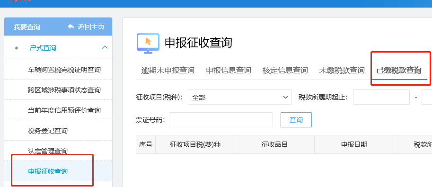Click the 一户式查询 menu heading
The image size is (432, 187).
40,48
